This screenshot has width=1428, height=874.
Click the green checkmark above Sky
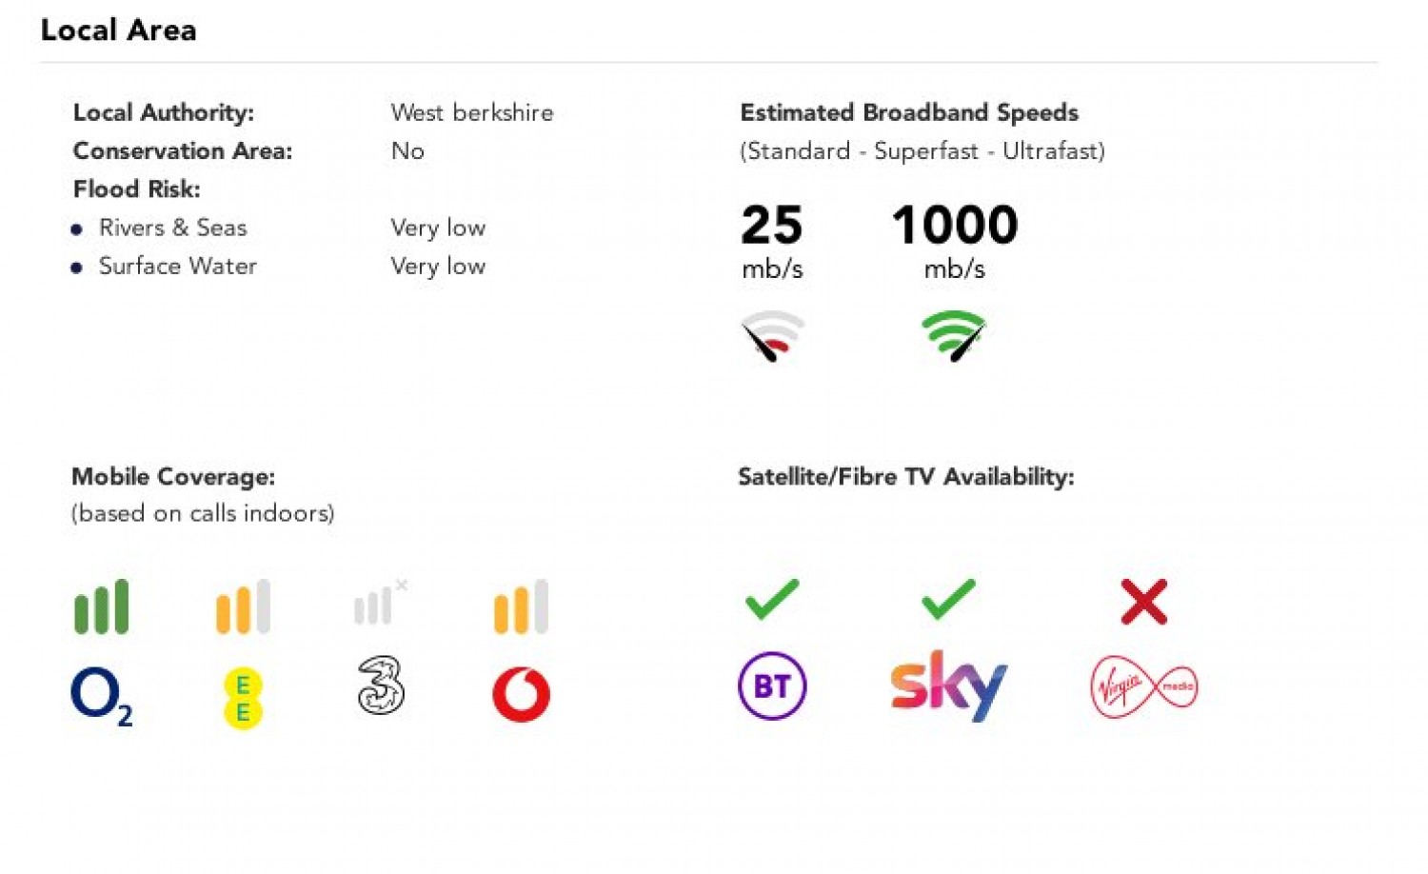pos(948,599)
